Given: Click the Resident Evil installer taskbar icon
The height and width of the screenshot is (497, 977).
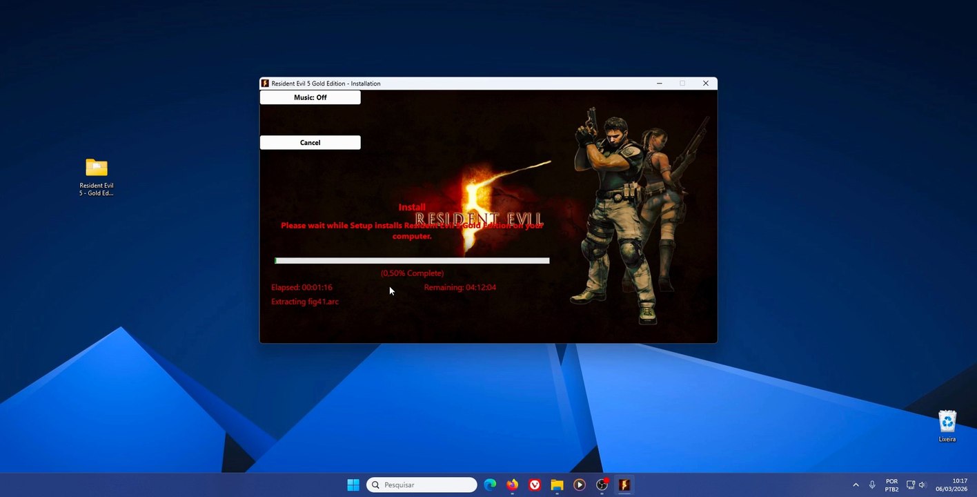Looking at the screenshot, I should pyautogui.click(x=624, y=485).
